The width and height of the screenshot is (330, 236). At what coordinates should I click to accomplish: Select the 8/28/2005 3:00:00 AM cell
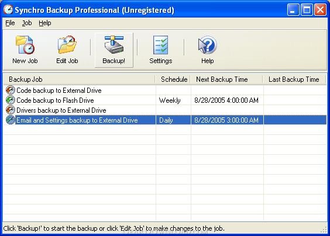click(226, 120)
